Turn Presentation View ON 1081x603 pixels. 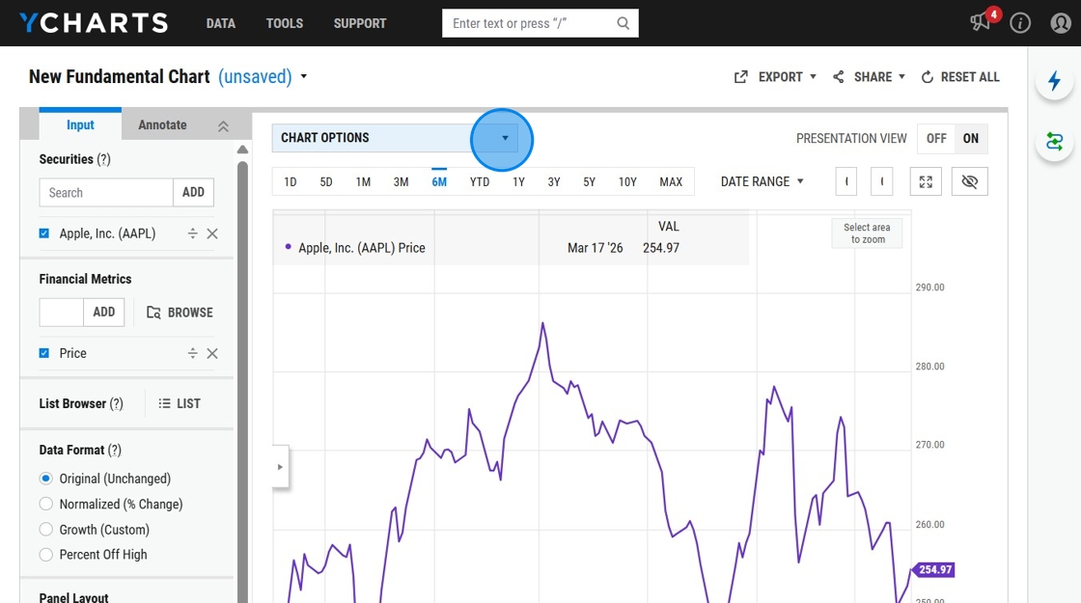[971, 139]
